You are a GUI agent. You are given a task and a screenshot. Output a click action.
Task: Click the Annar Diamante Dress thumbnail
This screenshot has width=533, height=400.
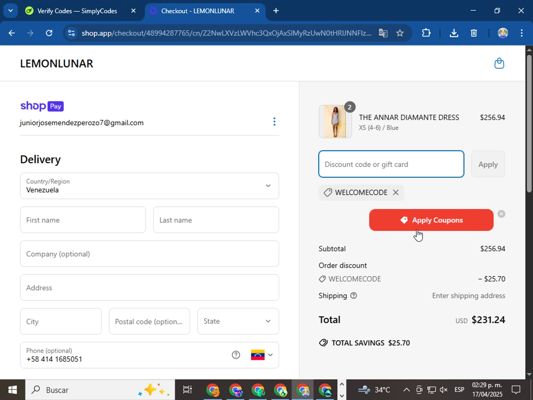point(335,121)
